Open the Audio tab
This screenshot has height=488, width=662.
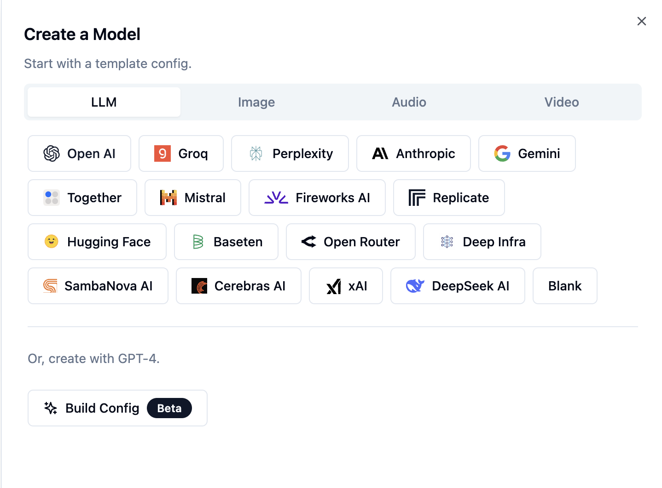pyautogui.click(x=409, y=102)
